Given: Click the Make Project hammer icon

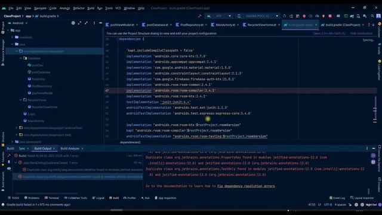Looking at the screenshot, I should click(199, 16).
